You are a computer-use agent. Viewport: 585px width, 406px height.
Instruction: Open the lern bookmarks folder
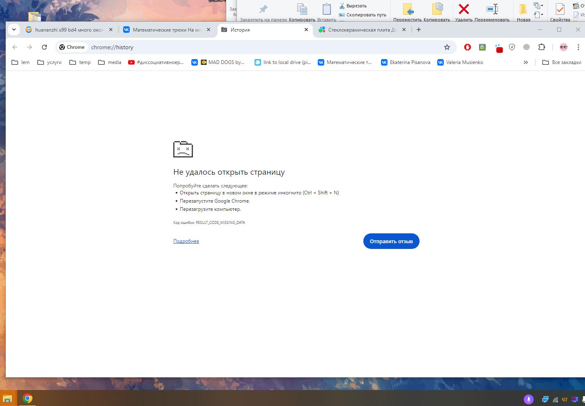(x=21, y=62)
